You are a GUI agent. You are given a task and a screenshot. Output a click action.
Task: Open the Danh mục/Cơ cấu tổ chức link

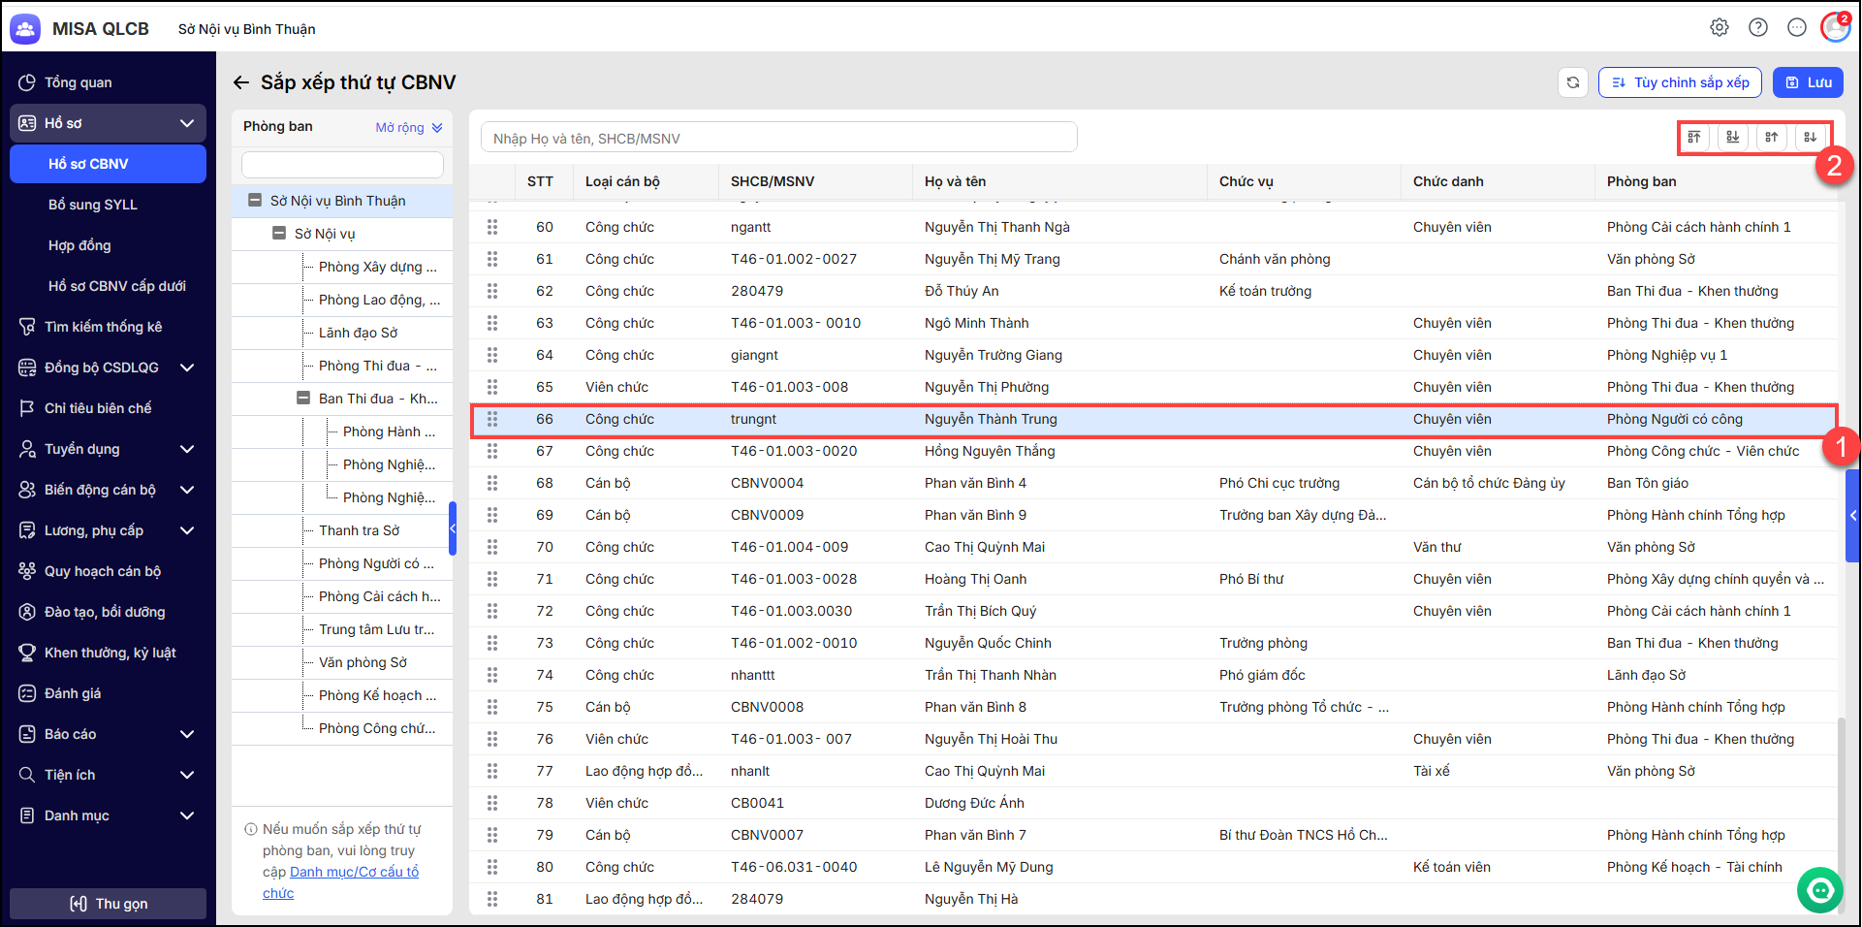coord(340,882)
